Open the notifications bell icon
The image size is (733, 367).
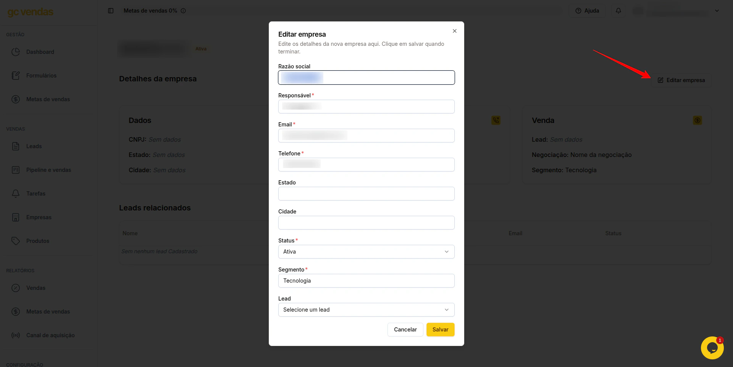pos(618,11)
